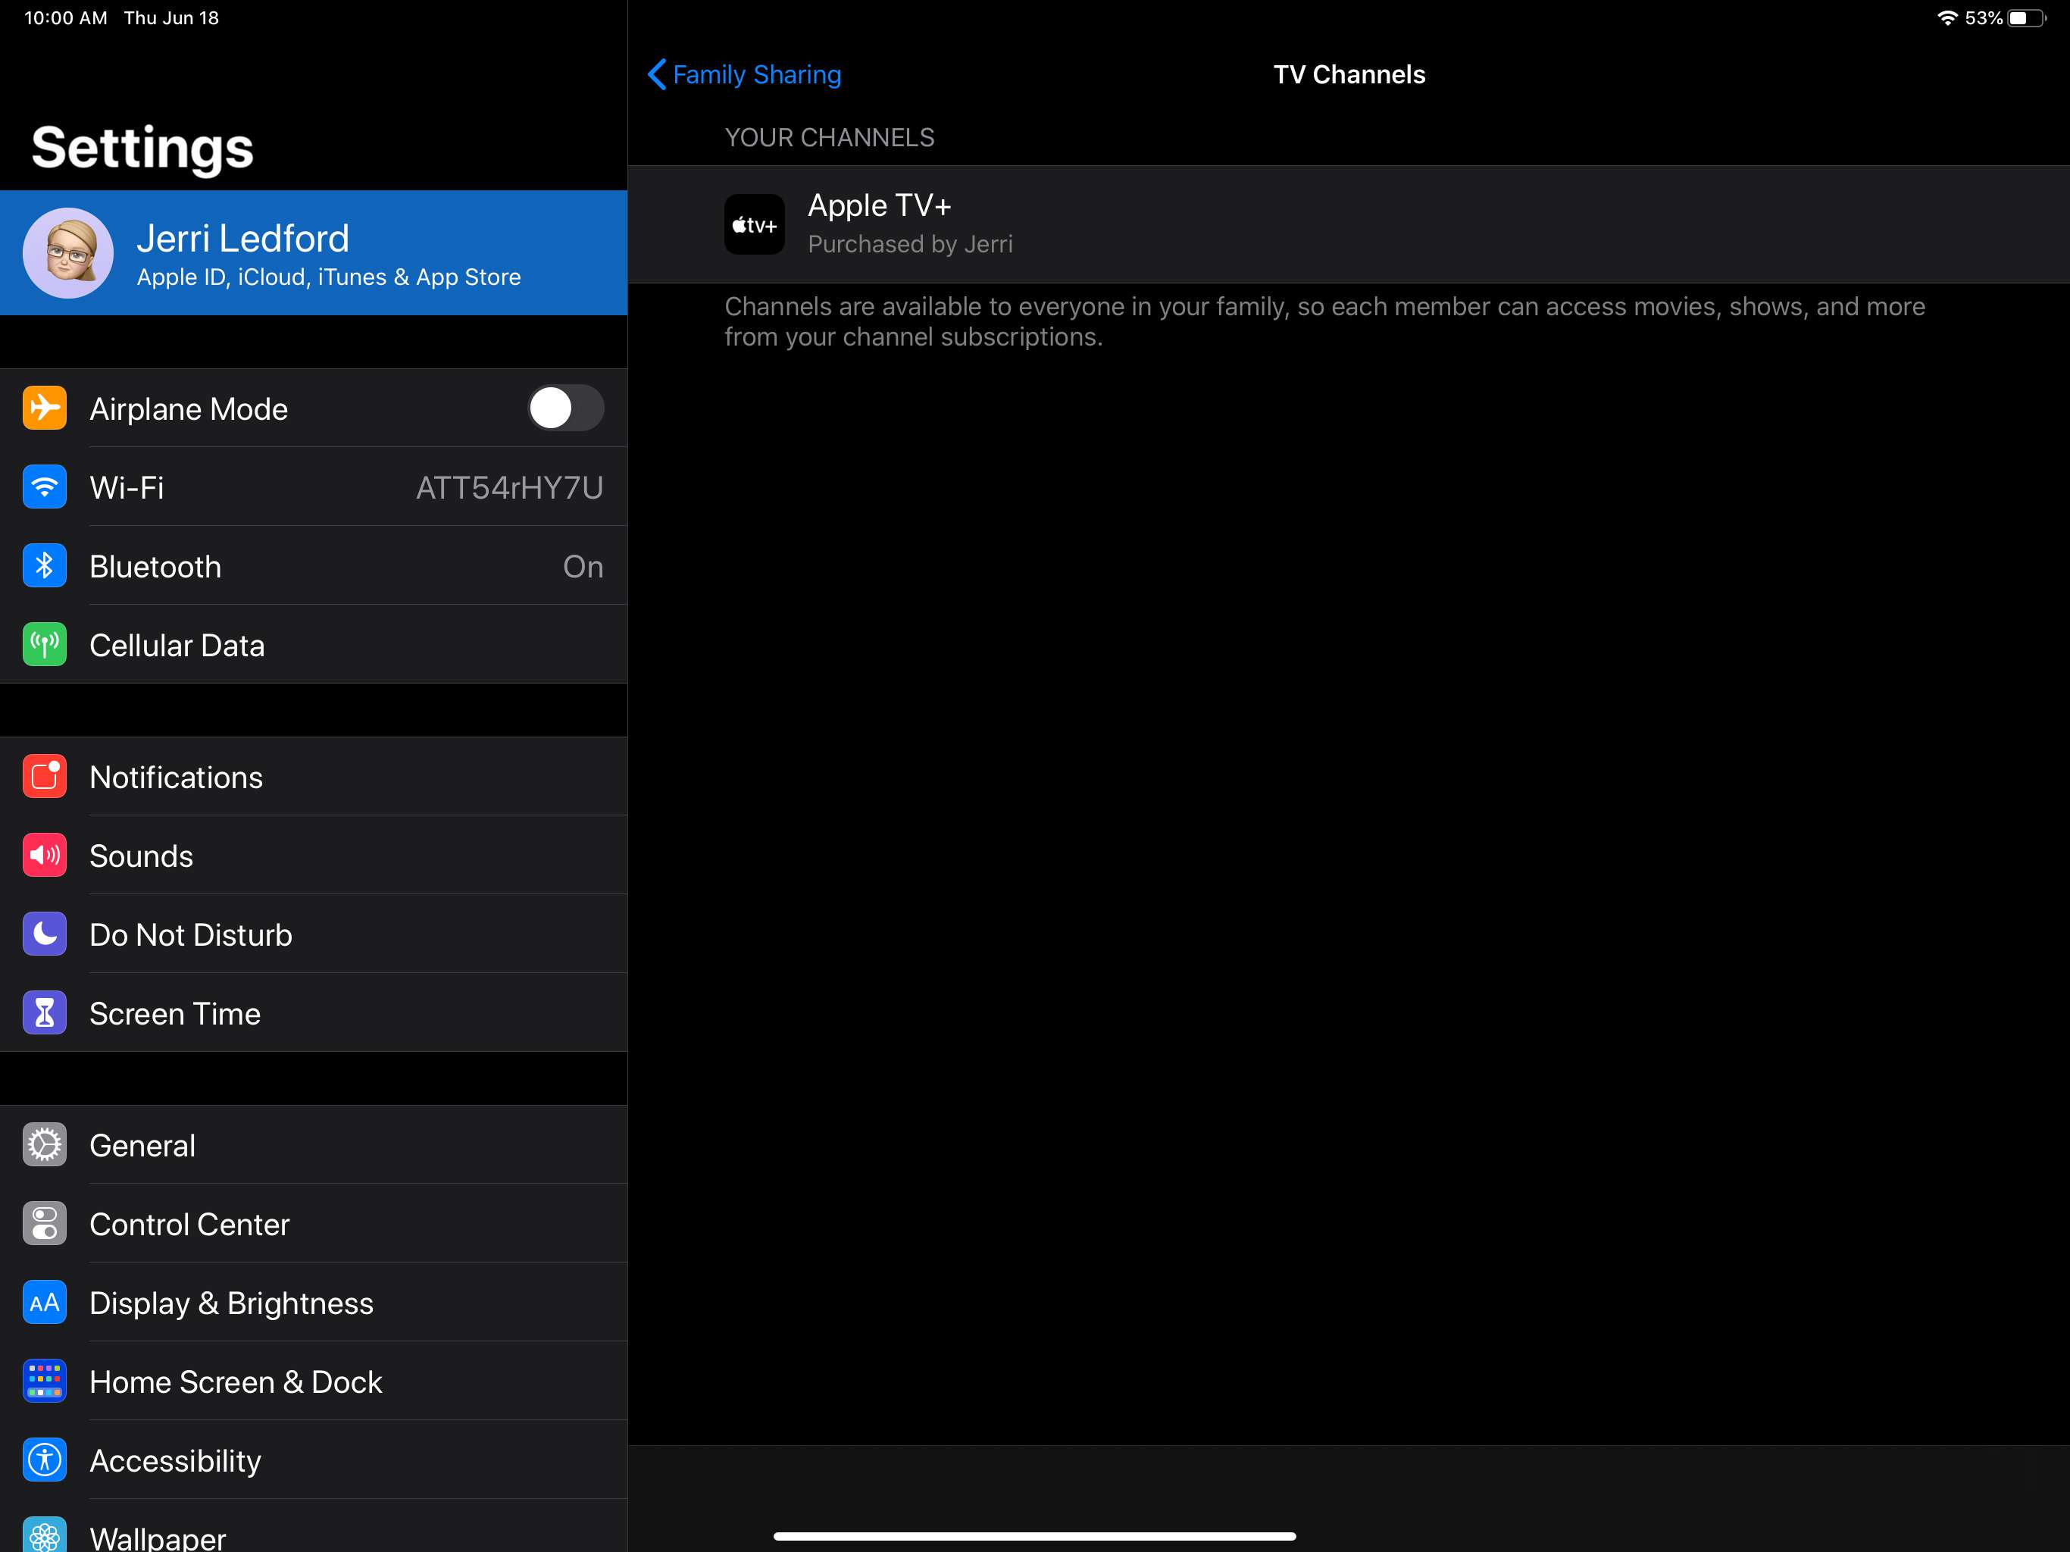Tap the Wallpaper flower icon
The image size is (2070, 1552).
pyautogui.click(x=44, y=1535)
